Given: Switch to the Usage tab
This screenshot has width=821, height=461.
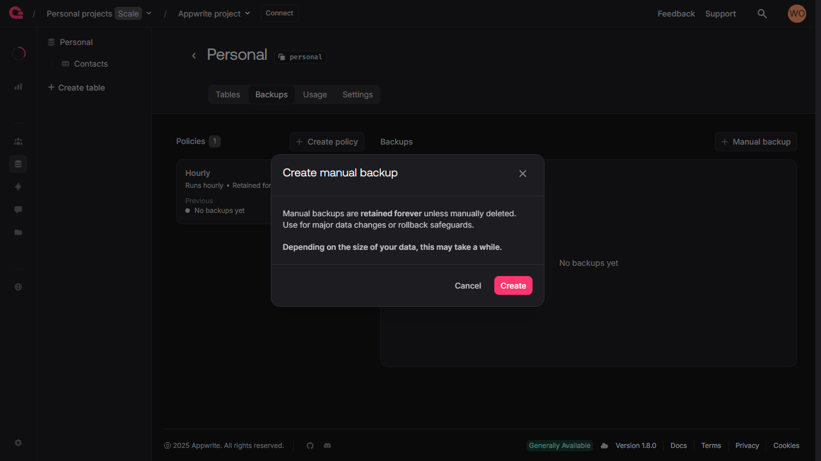Looking at the screenshot, I should 315,94.
